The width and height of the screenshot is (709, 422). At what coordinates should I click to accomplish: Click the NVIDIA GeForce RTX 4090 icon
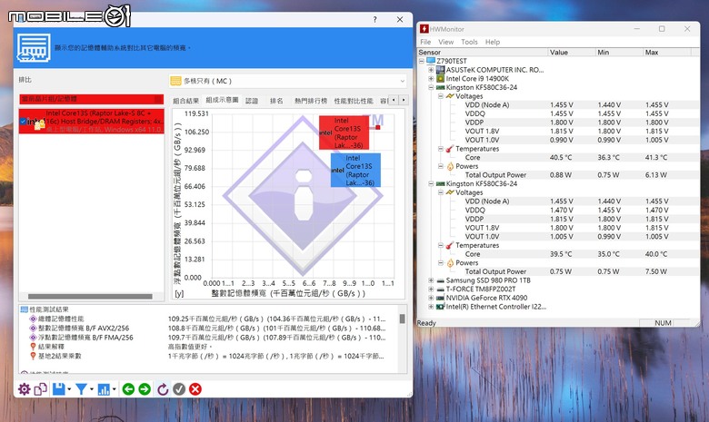tap(441, 298)
